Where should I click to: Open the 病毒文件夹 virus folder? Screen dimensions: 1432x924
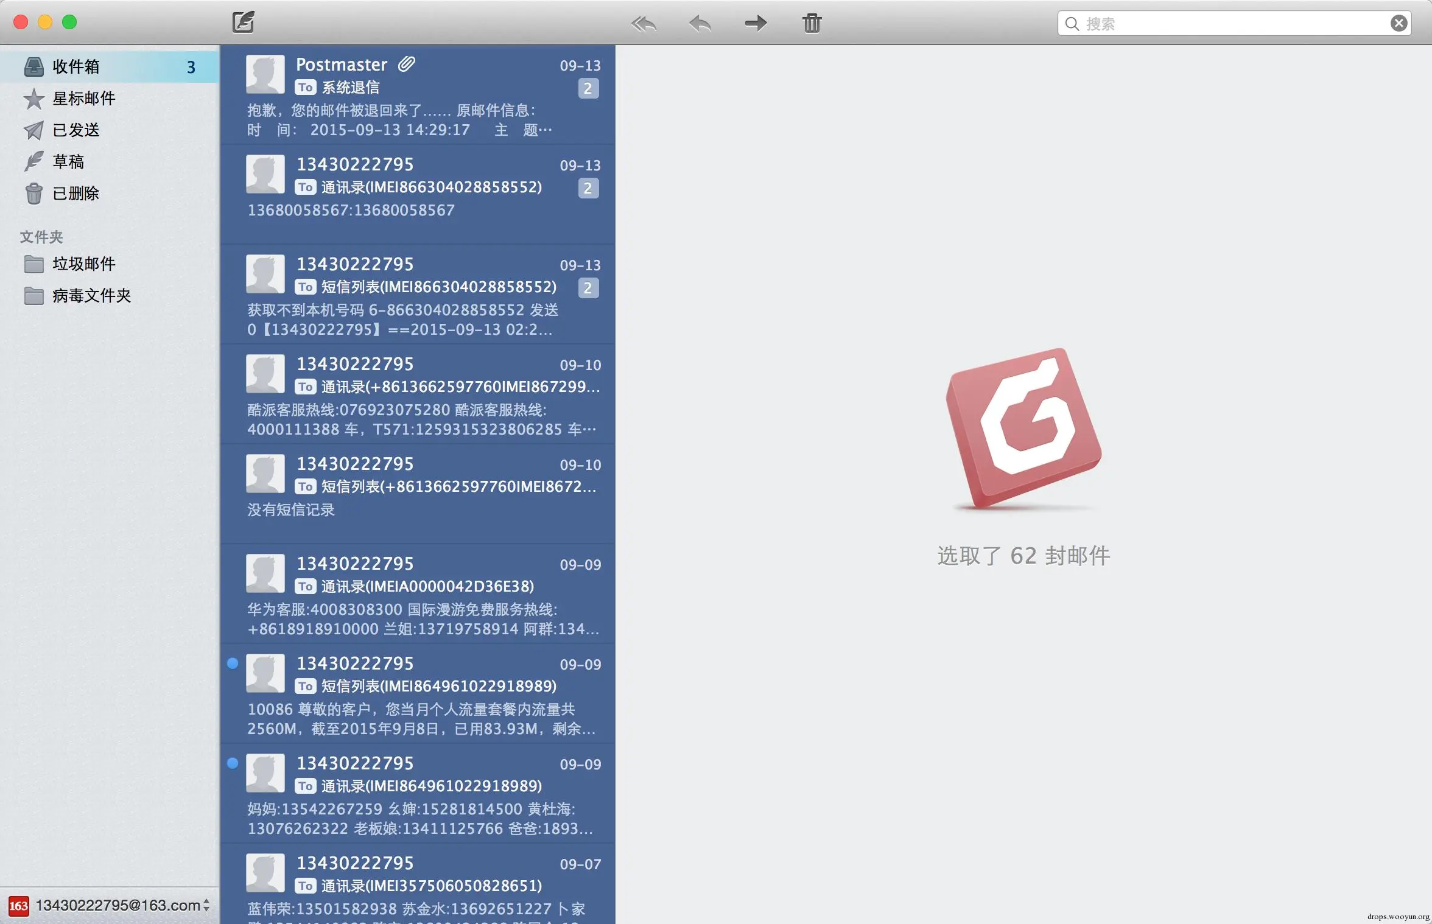click(x=91, y=295)
